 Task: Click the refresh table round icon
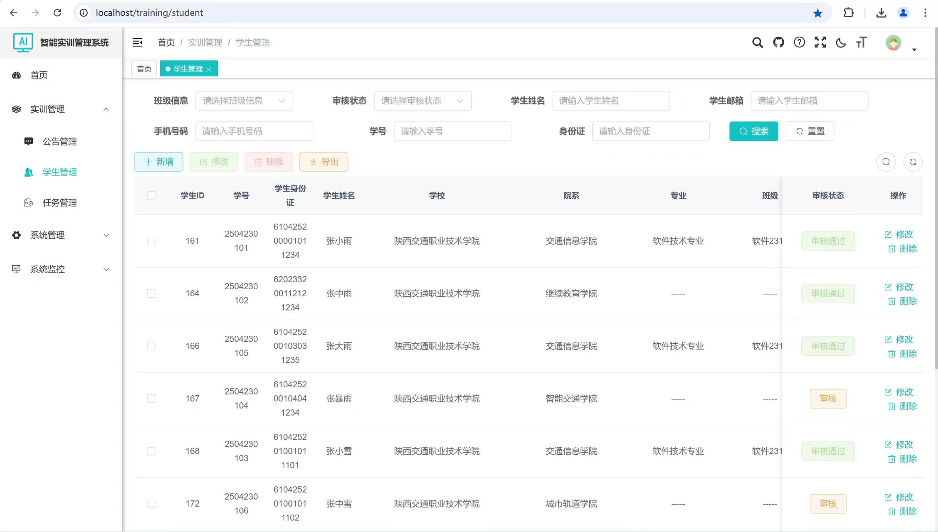[913, 162]
